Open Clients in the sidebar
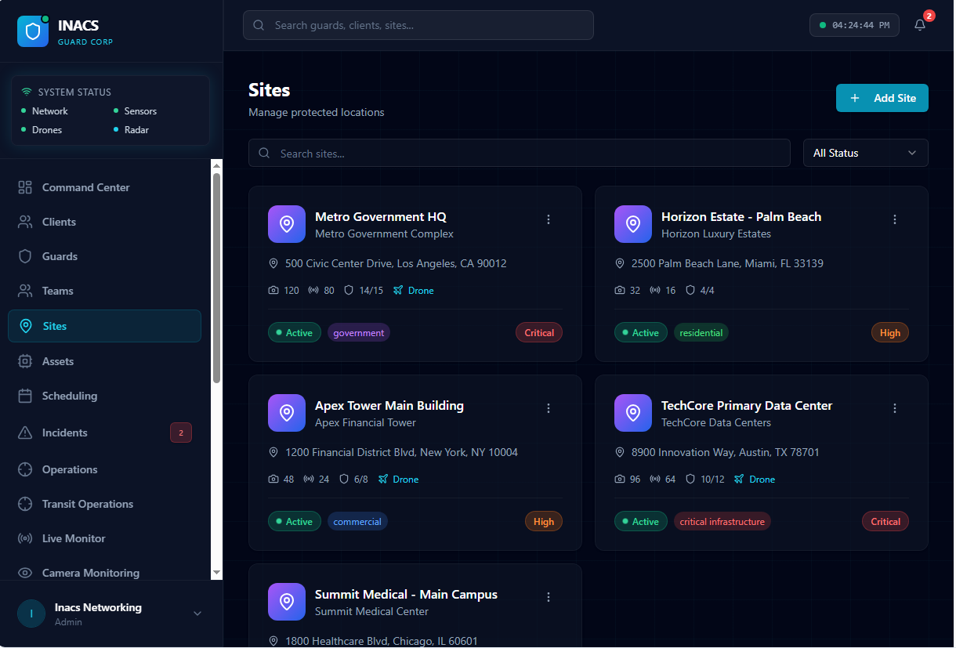 coord(104,222)
